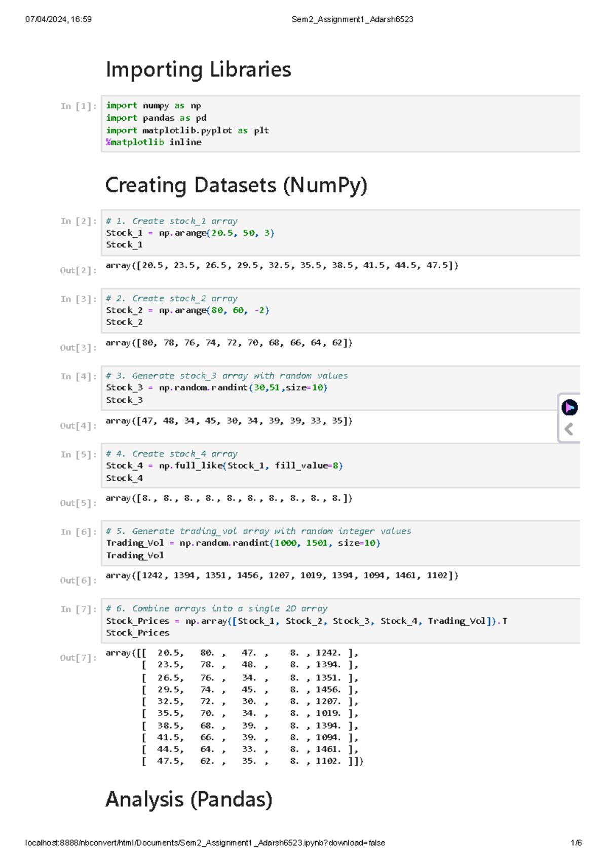Click 'import matplotlib.pyplot as plt' line

pos(187,130)
